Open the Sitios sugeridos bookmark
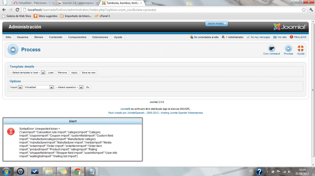315x176 pixels. click(46, 16)
